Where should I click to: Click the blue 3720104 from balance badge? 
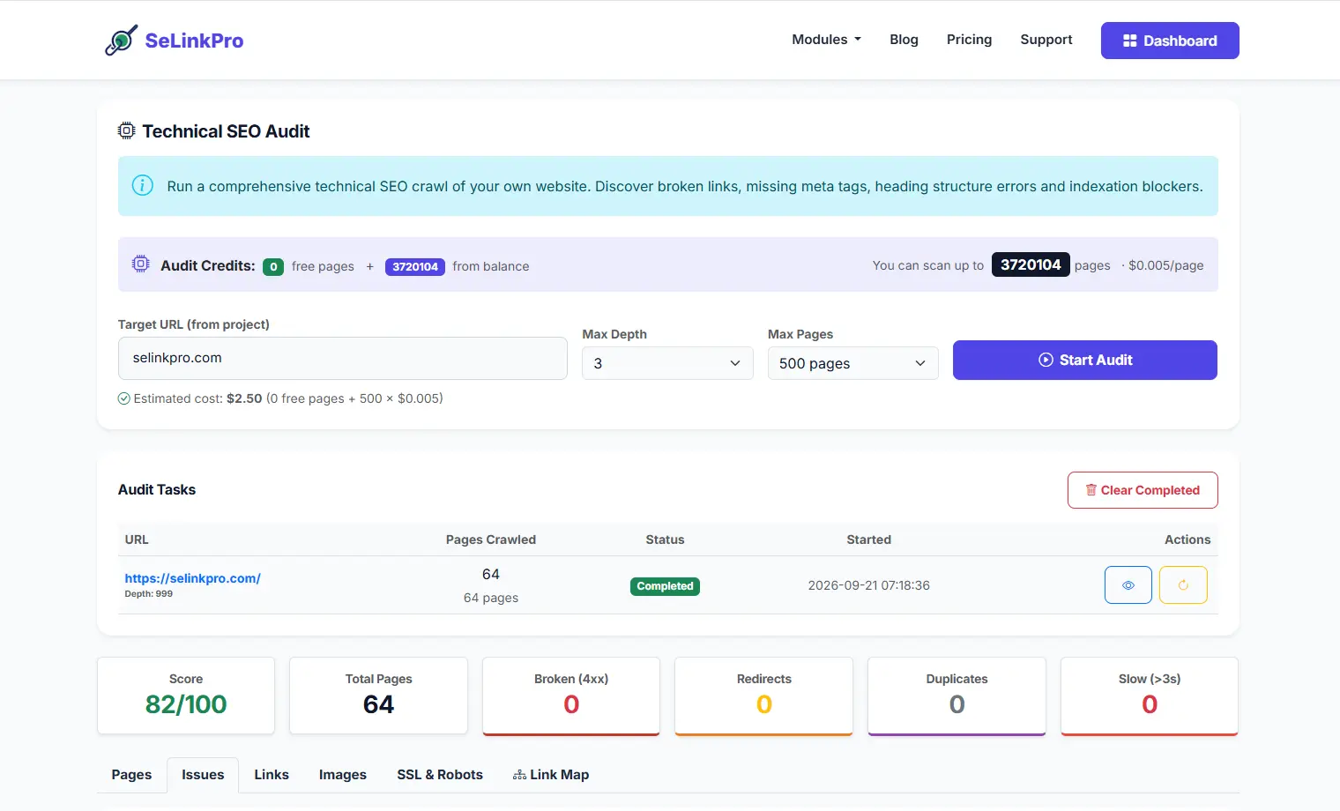pos(415,266)
